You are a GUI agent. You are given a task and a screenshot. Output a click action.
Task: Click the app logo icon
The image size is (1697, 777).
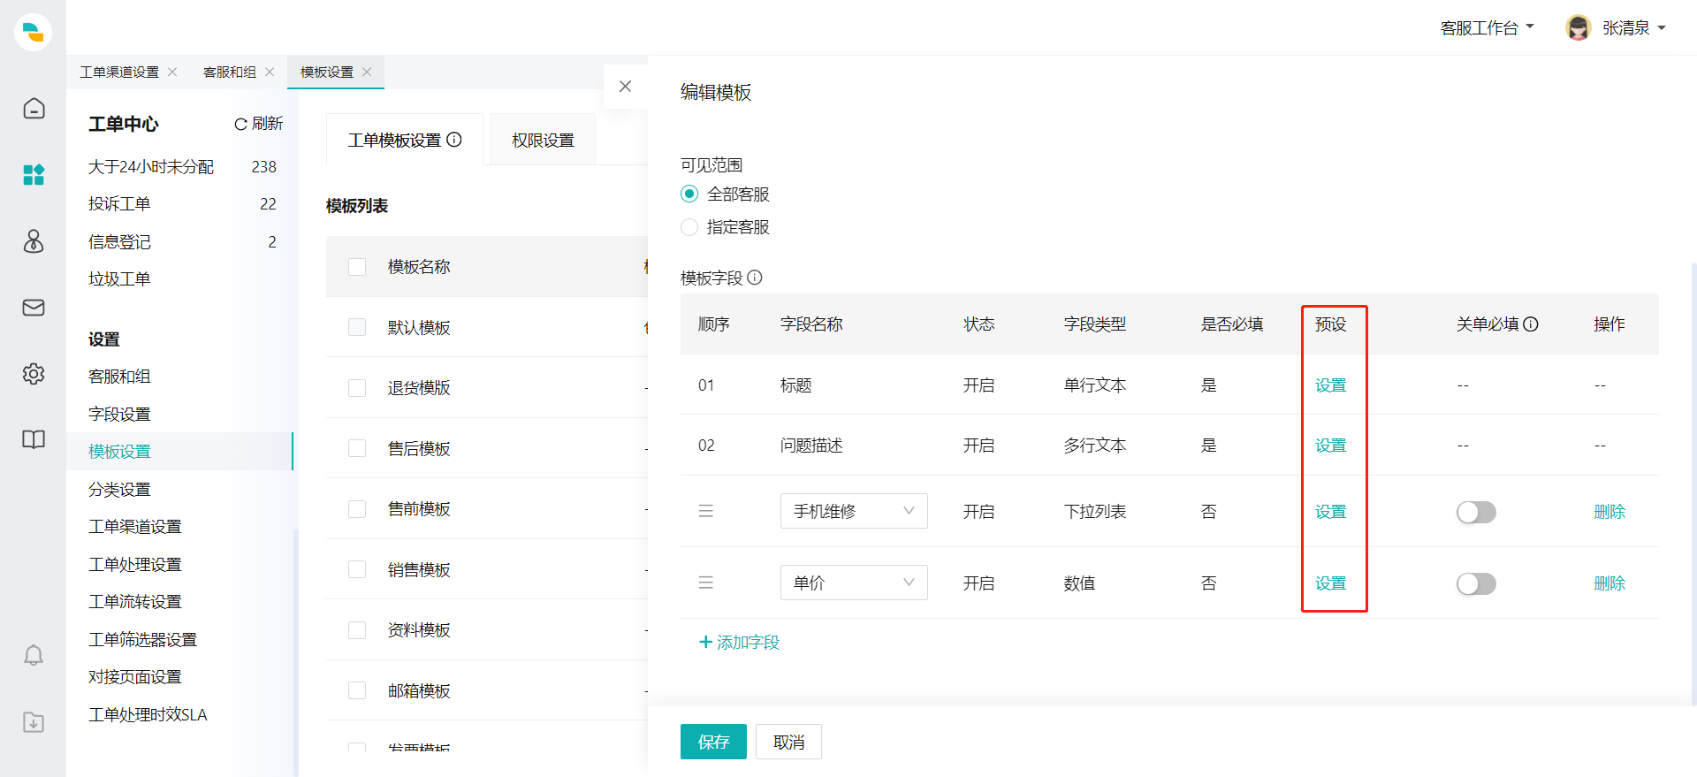coord(33,33)
